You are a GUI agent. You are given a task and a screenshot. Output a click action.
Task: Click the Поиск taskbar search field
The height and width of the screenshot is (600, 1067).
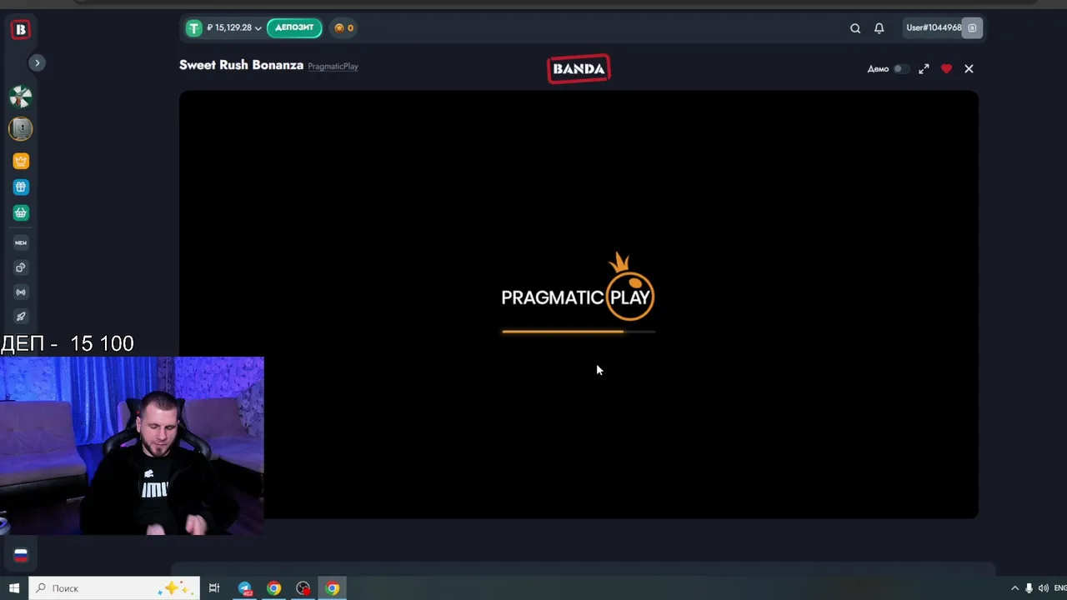pos(114,588)
